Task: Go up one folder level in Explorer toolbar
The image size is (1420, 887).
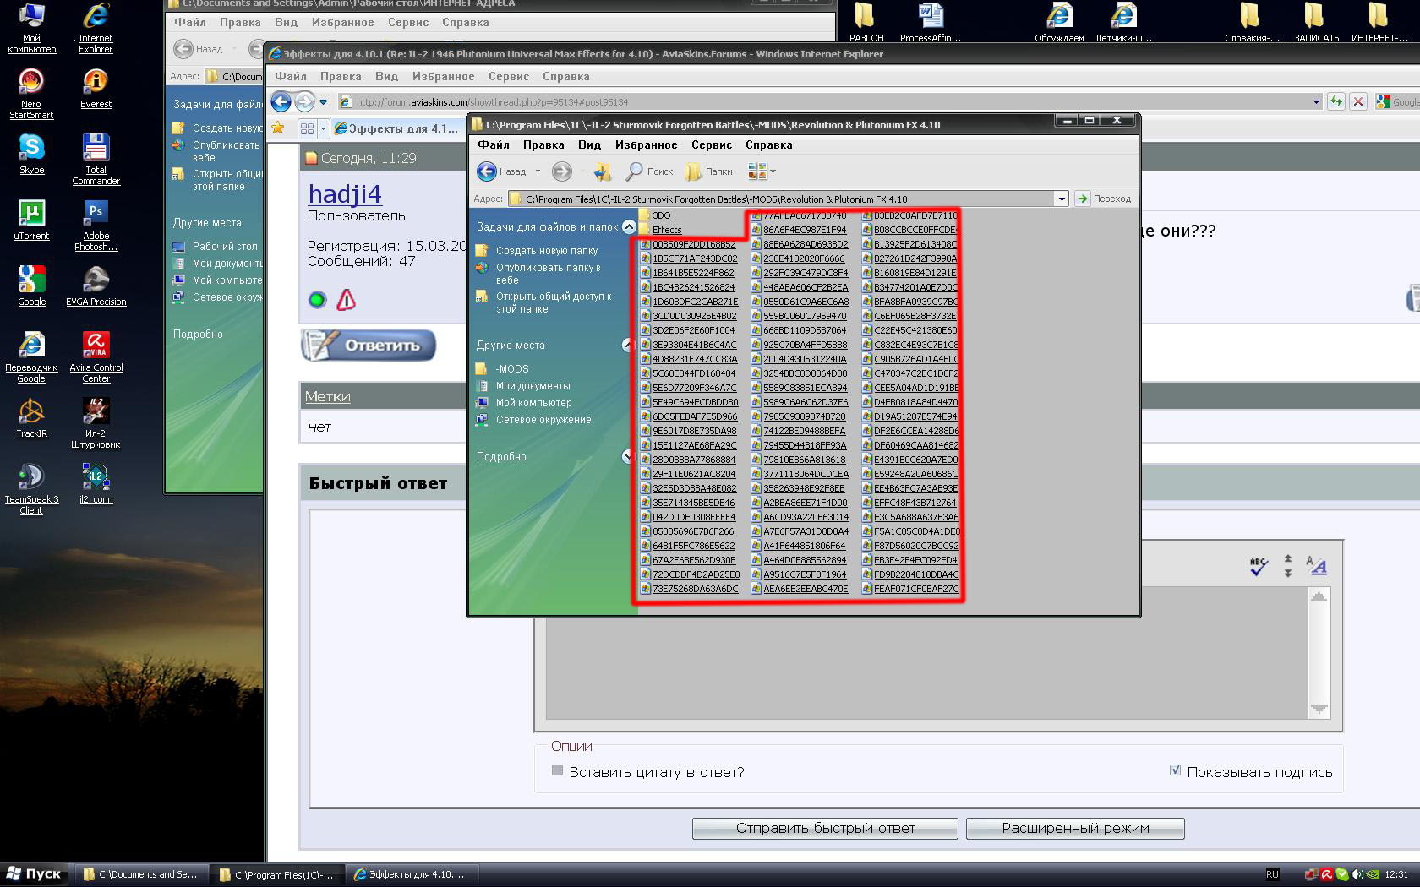Action: [602, 171]
